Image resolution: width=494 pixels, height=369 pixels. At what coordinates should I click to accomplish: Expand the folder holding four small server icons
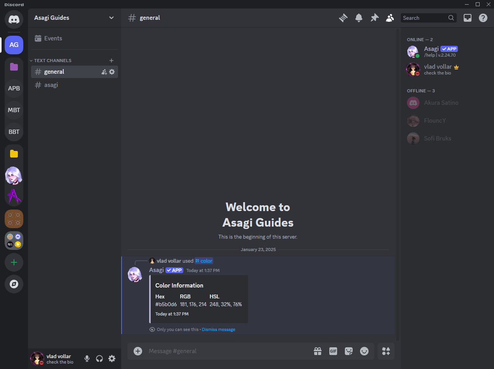tap(14, 241)
